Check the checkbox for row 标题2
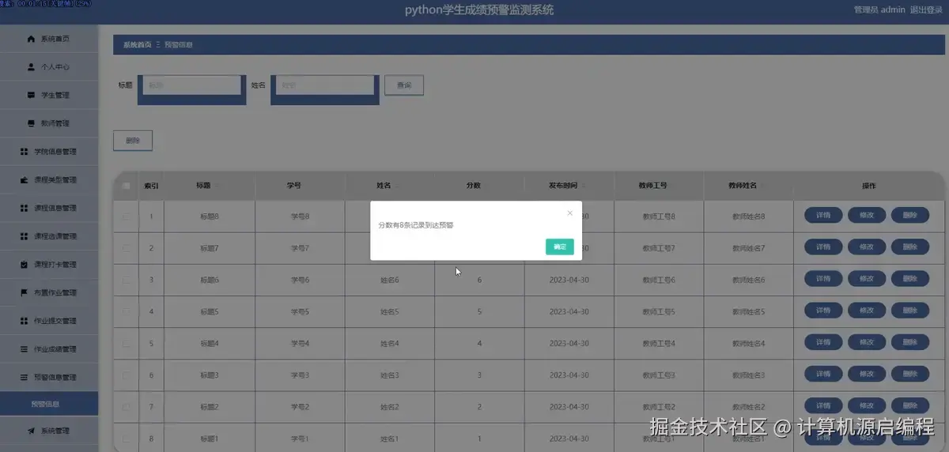Image resolution: width=949 pixels, height=452 pixels. 127,407
